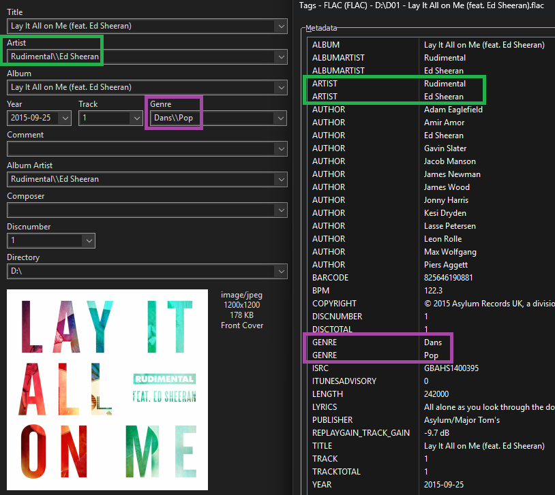Select the GENRE row with Pop
Screen dimensions: 555x495
[x=431, y=355]
